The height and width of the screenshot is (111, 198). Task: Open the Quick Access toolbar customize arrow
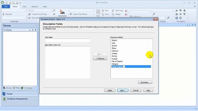[20, 3]
